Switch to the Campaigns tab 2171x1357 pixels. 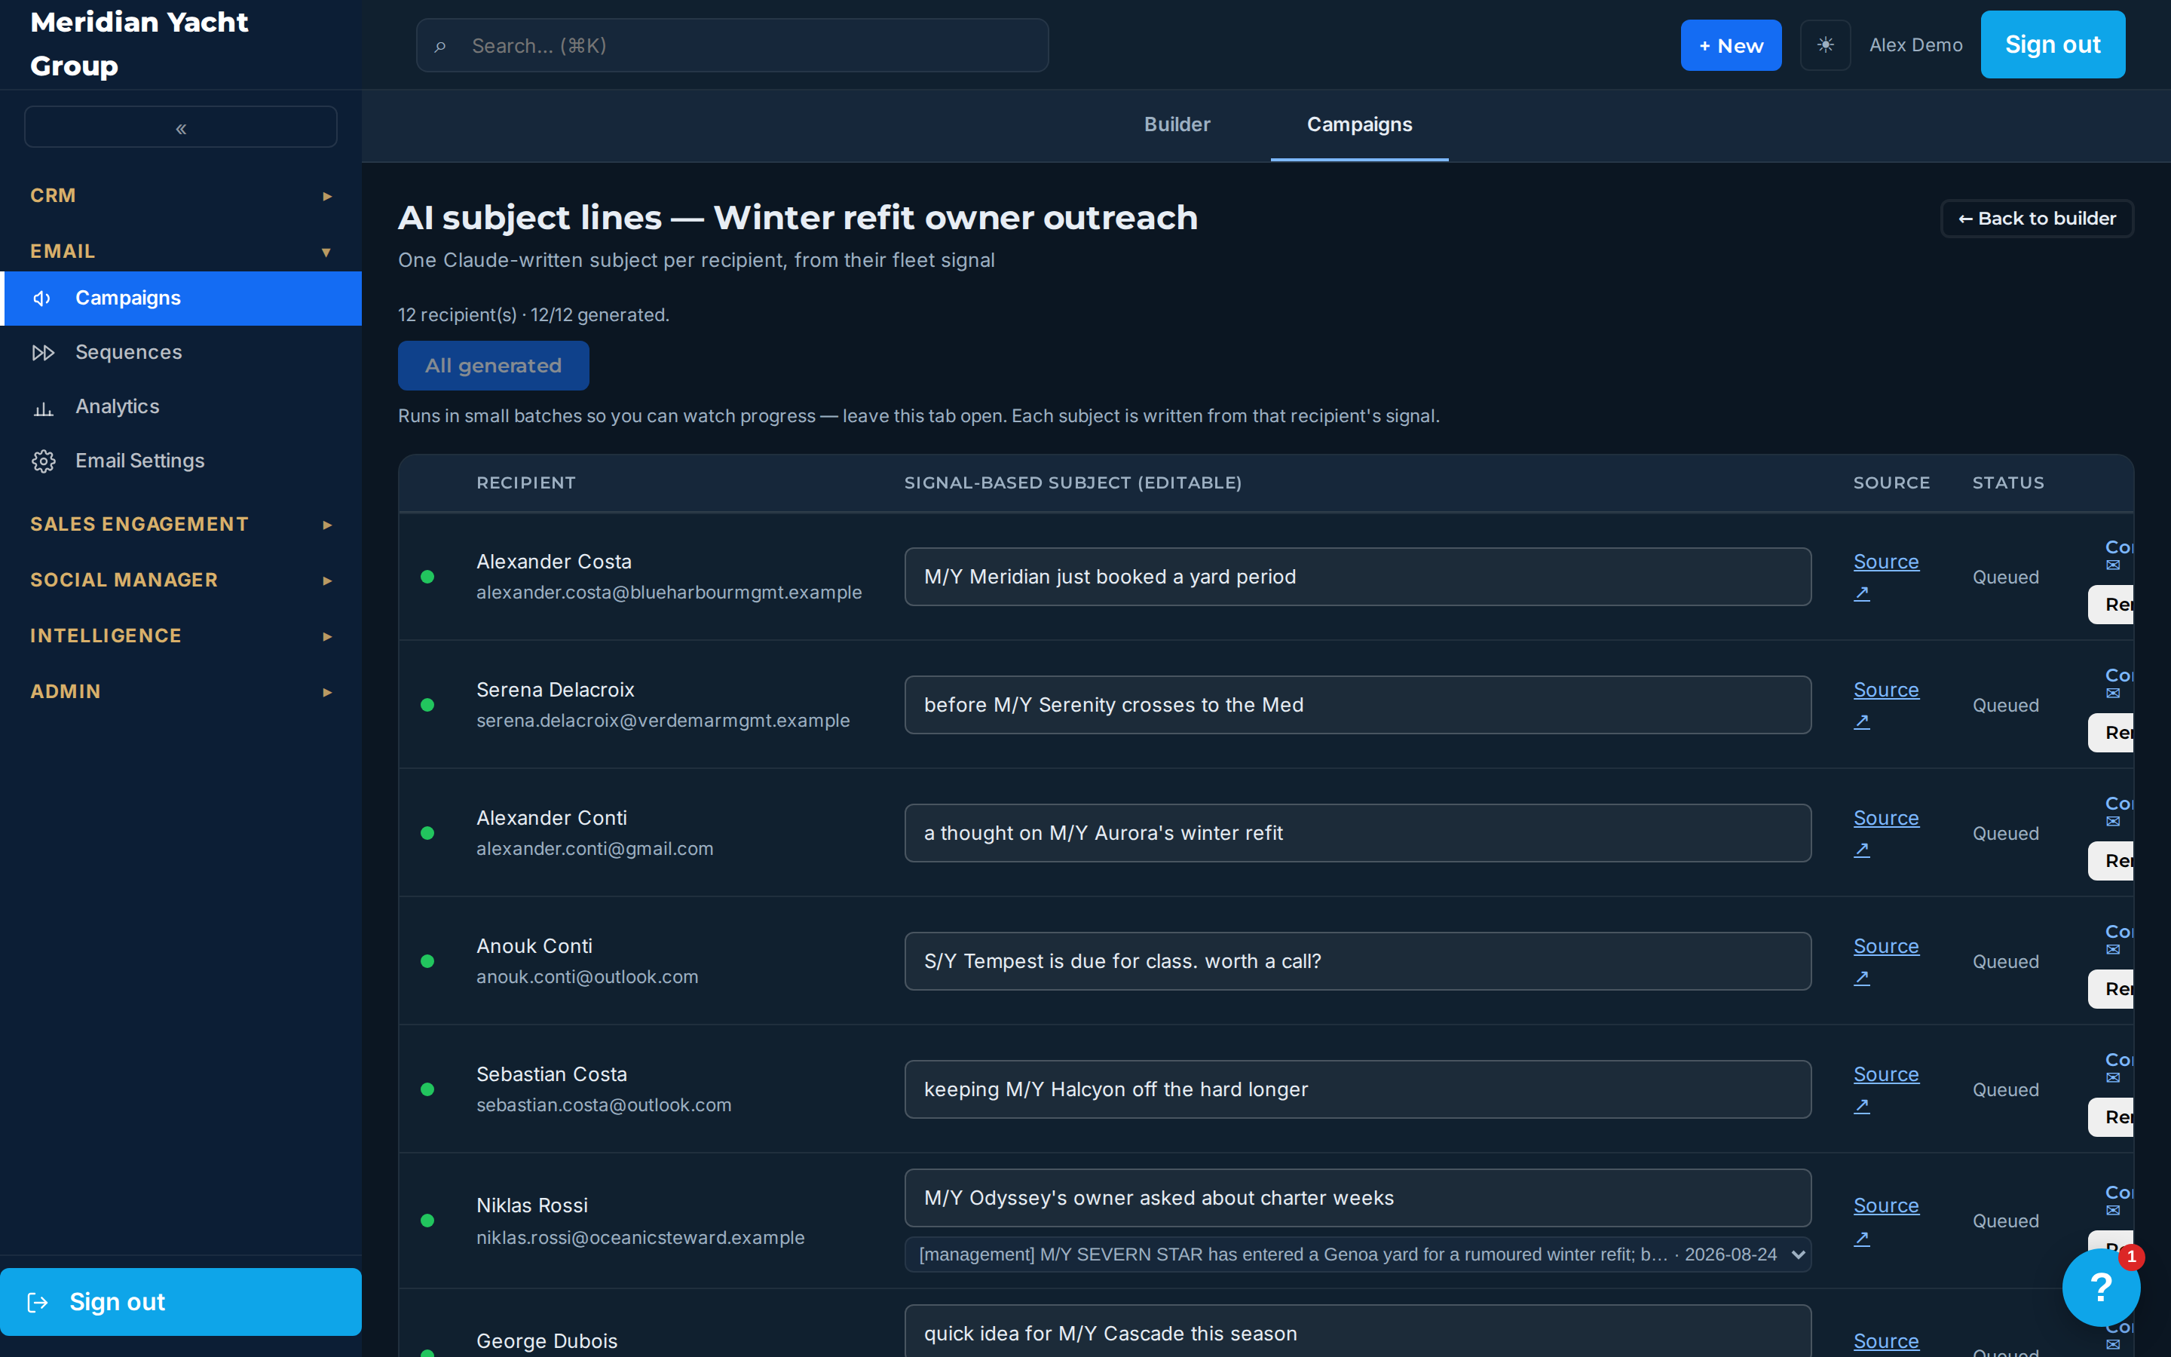1358,124
